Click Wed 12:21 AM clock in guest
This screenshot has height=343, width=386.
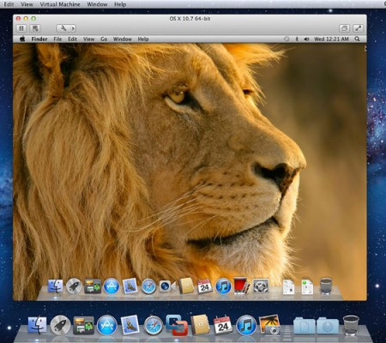[331, 39]
